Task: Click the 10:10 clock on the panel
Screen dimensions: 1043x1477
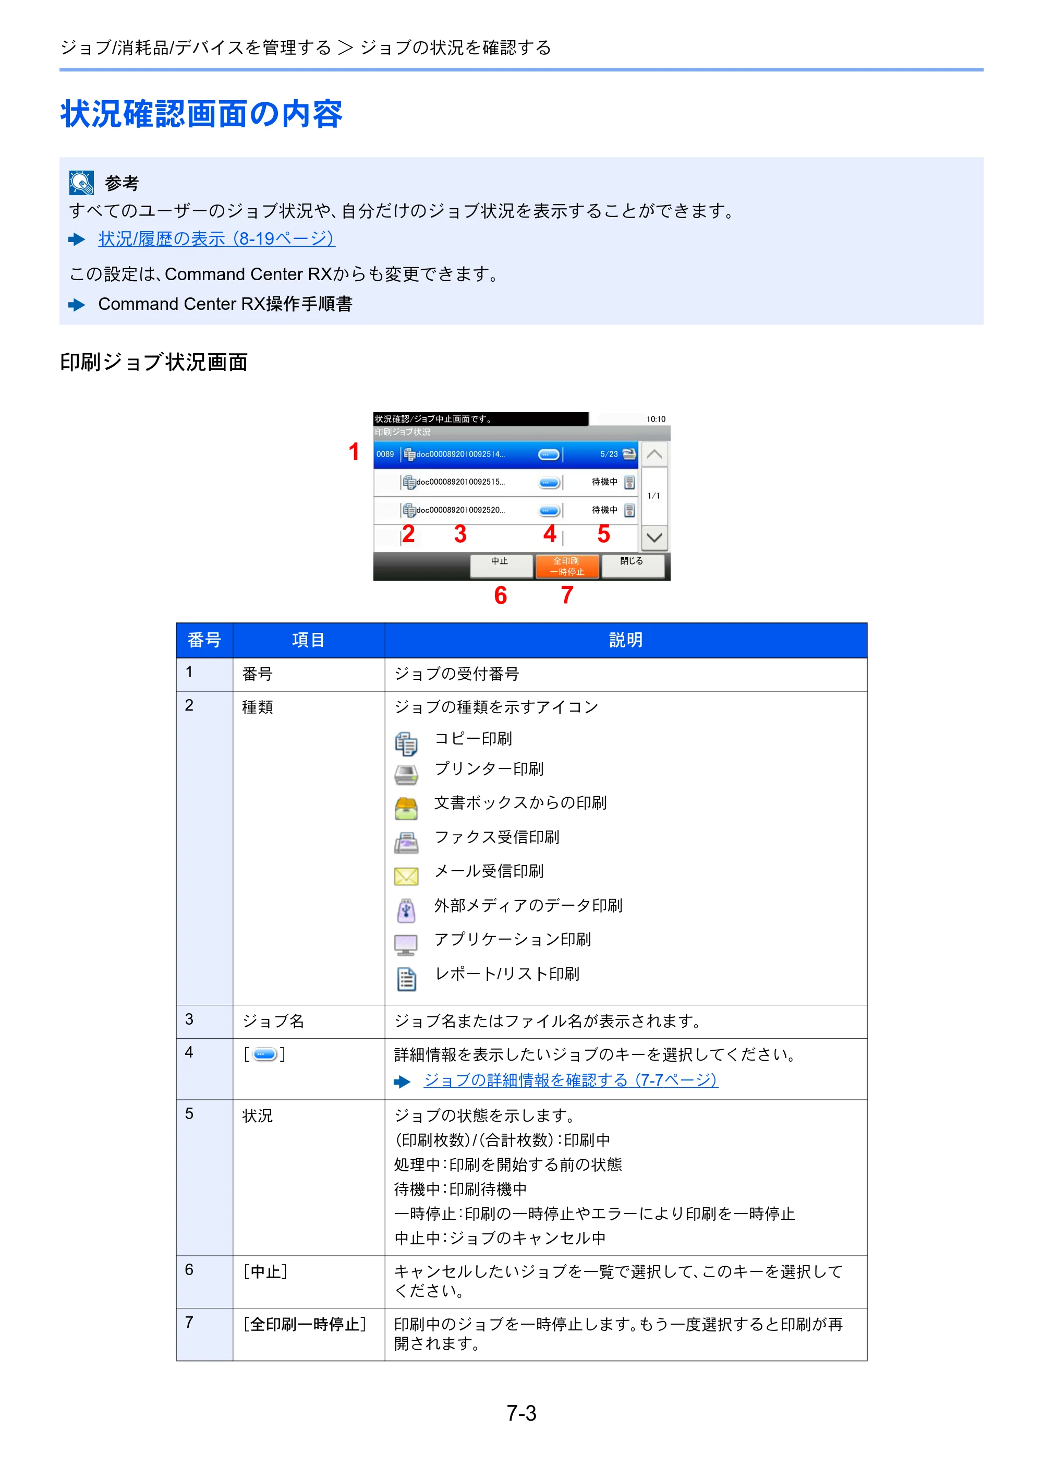Action: click(656, 419)
